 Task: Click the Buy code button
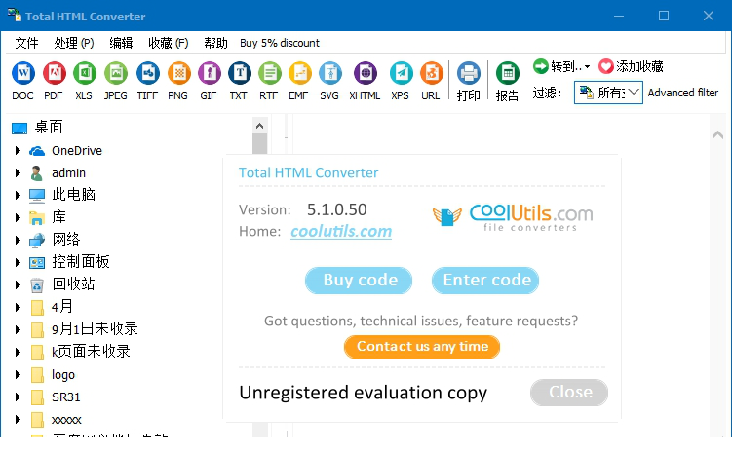[359, 281]
